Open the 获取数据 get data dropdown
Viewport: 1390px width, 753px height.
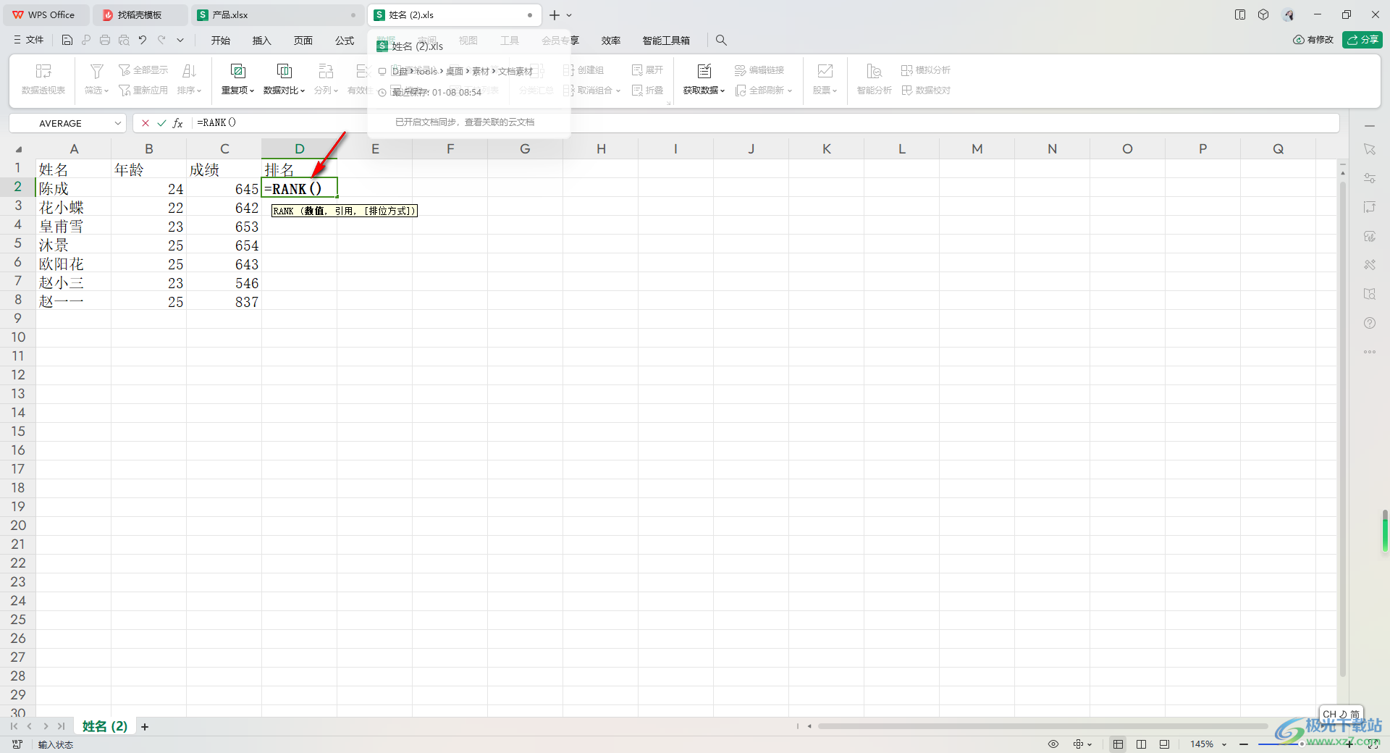tap(704, 79)
